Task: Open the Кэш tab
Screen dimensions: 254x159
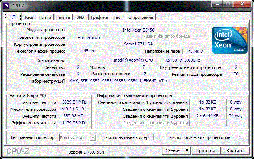Action: coord(29,17)
